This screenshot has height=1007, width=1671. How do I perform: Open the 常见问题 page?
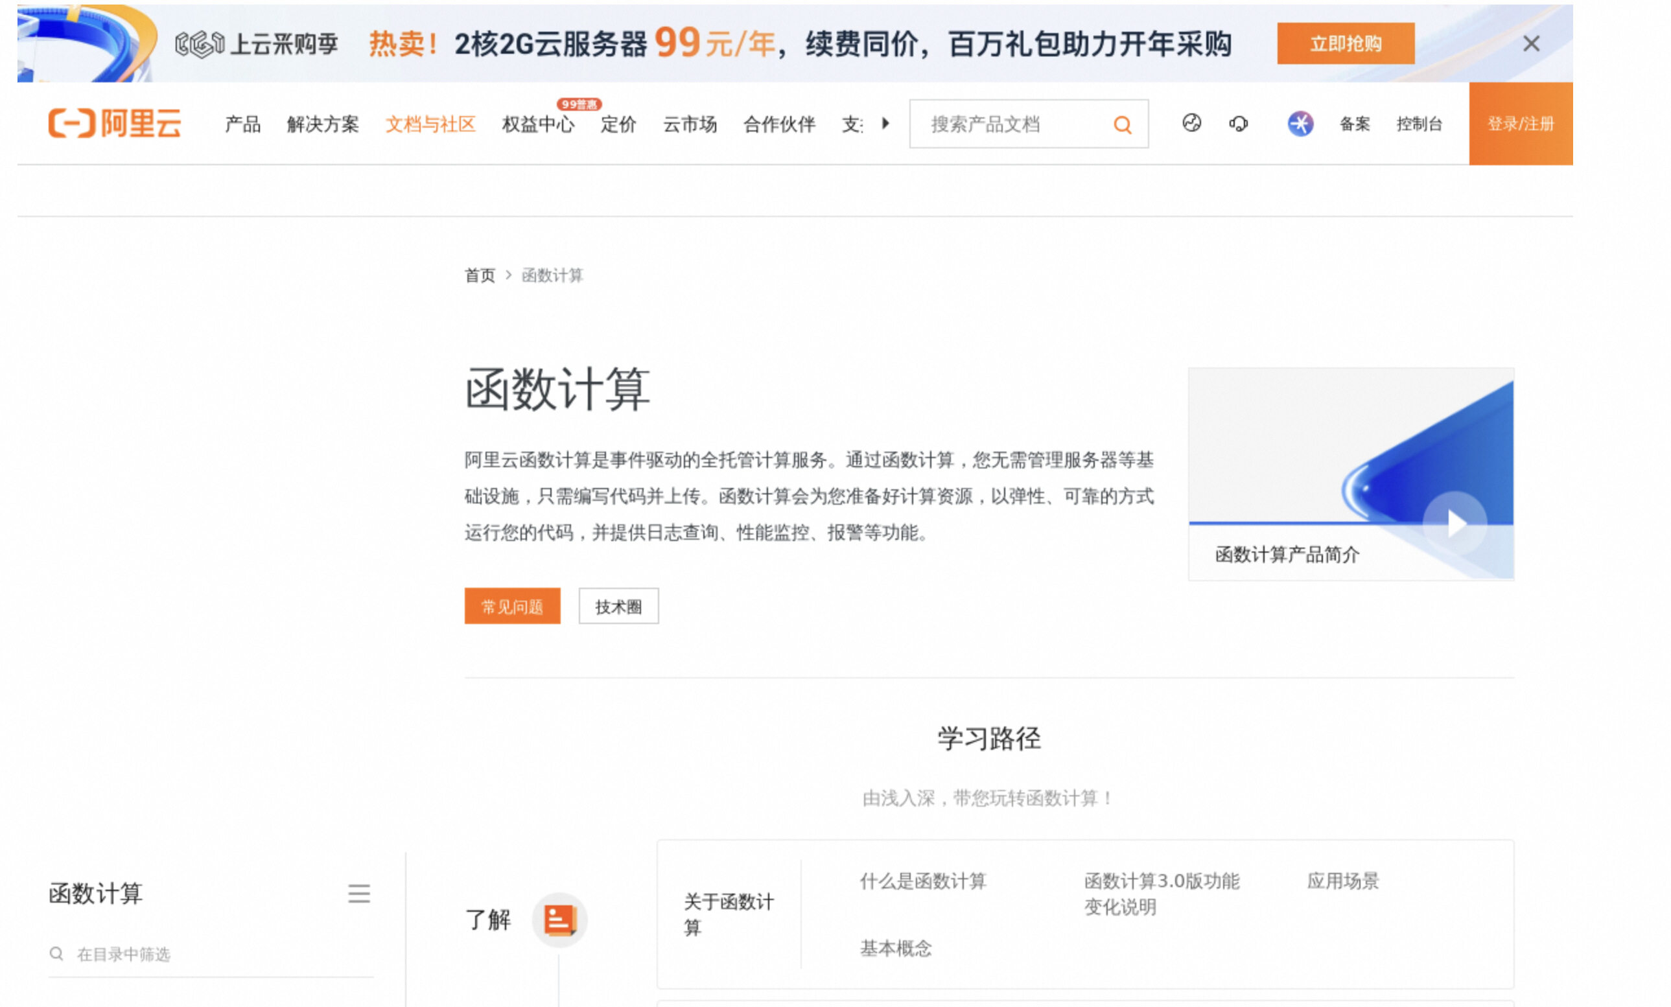pos(512,607)
